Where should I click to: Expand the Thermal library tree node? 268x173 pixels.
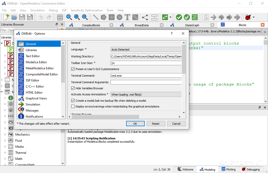(5, 153)
